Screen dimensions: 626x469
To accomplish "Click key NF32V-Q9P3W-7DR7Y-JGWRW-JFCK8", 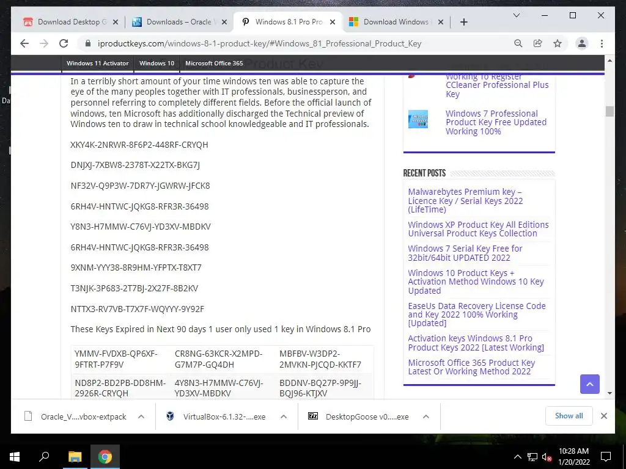I will [x=140, y=186].
